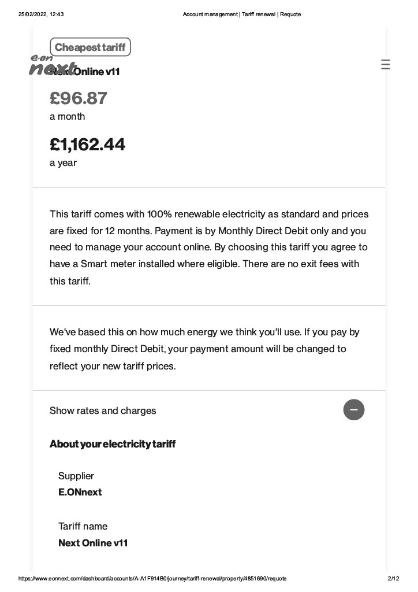This screenshot has width=418, height=592.
Task: Click the 'a year' price caption
Action: pos(64,162)
